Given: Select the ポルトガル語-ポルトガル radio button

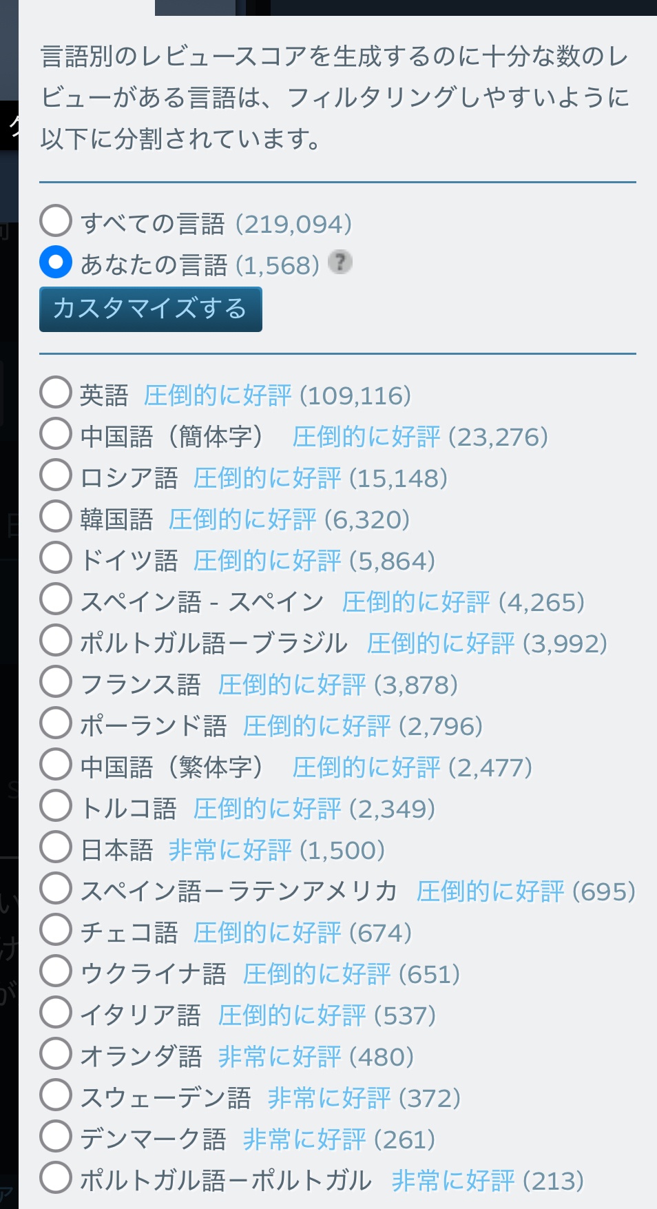Looking at the screenshot, I should (56, 1178).
